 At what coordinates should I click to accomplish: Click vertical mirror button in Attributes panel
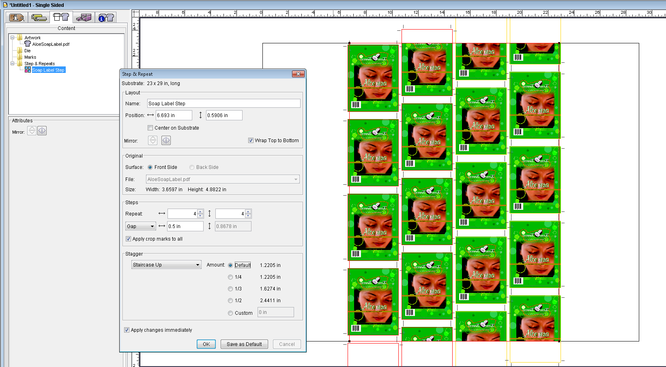32,130
